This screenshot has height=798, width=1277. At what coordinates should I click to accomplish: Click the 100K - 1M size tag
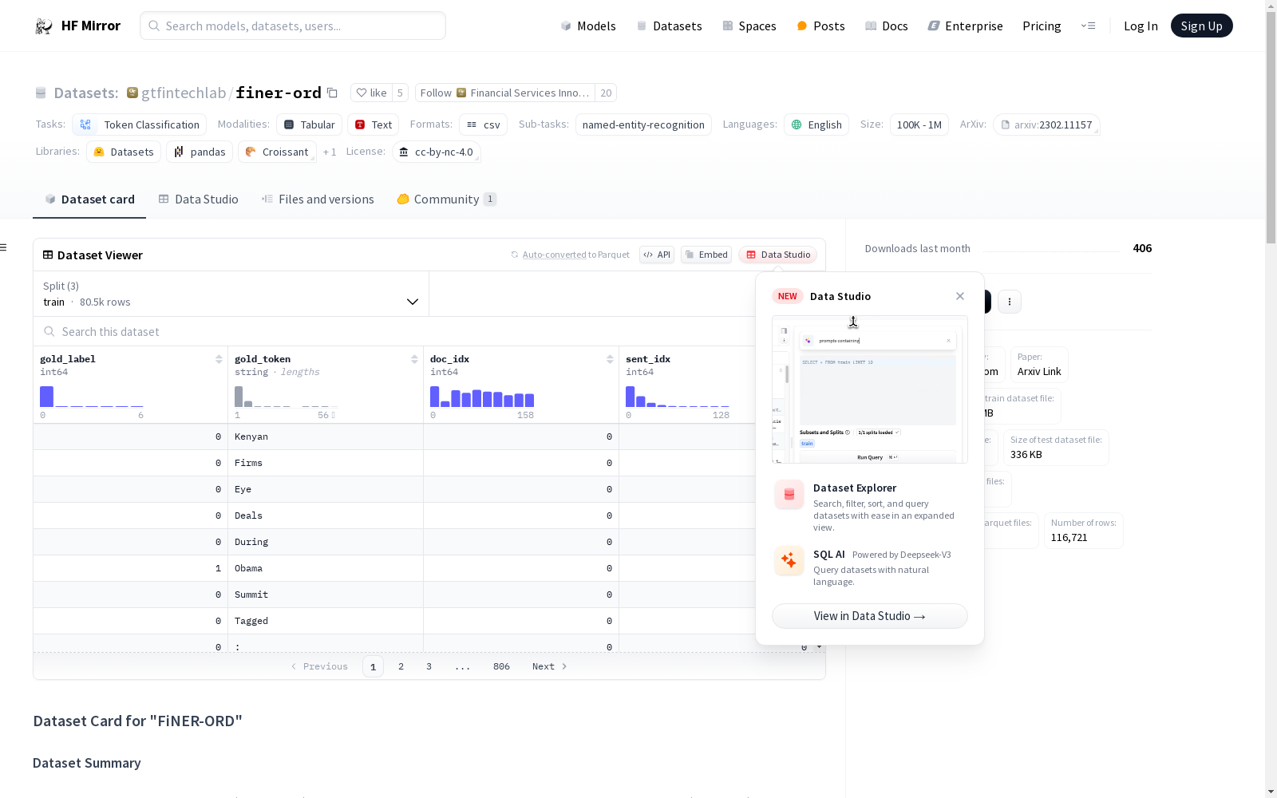click(x=919, y=124)
